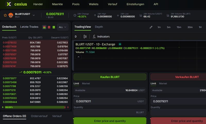Viewport: 206px width, 124px height.
Task: Focus the sell Quantity input field
Action: 178,112
